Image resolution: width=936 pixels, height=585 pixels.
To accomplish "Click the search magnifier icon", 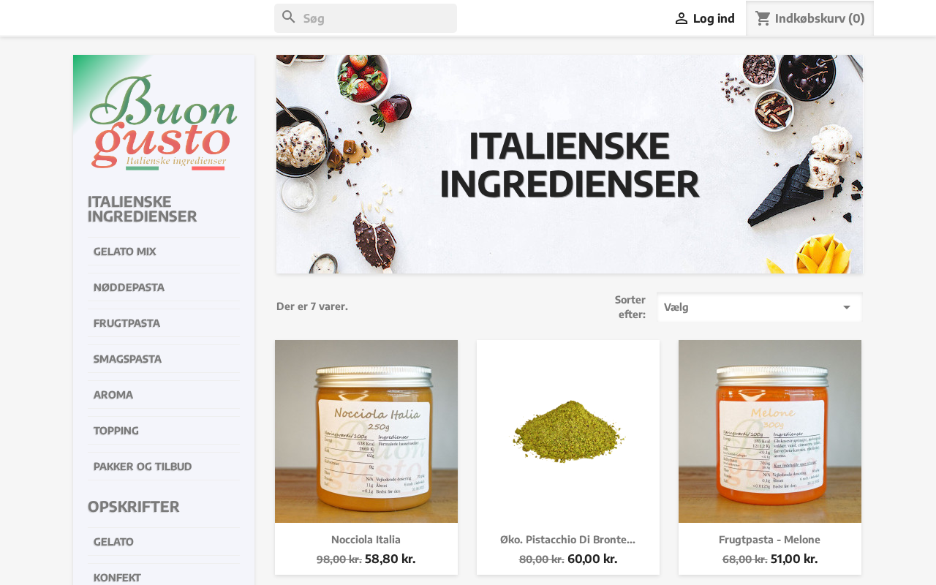I will click(289, 17).
